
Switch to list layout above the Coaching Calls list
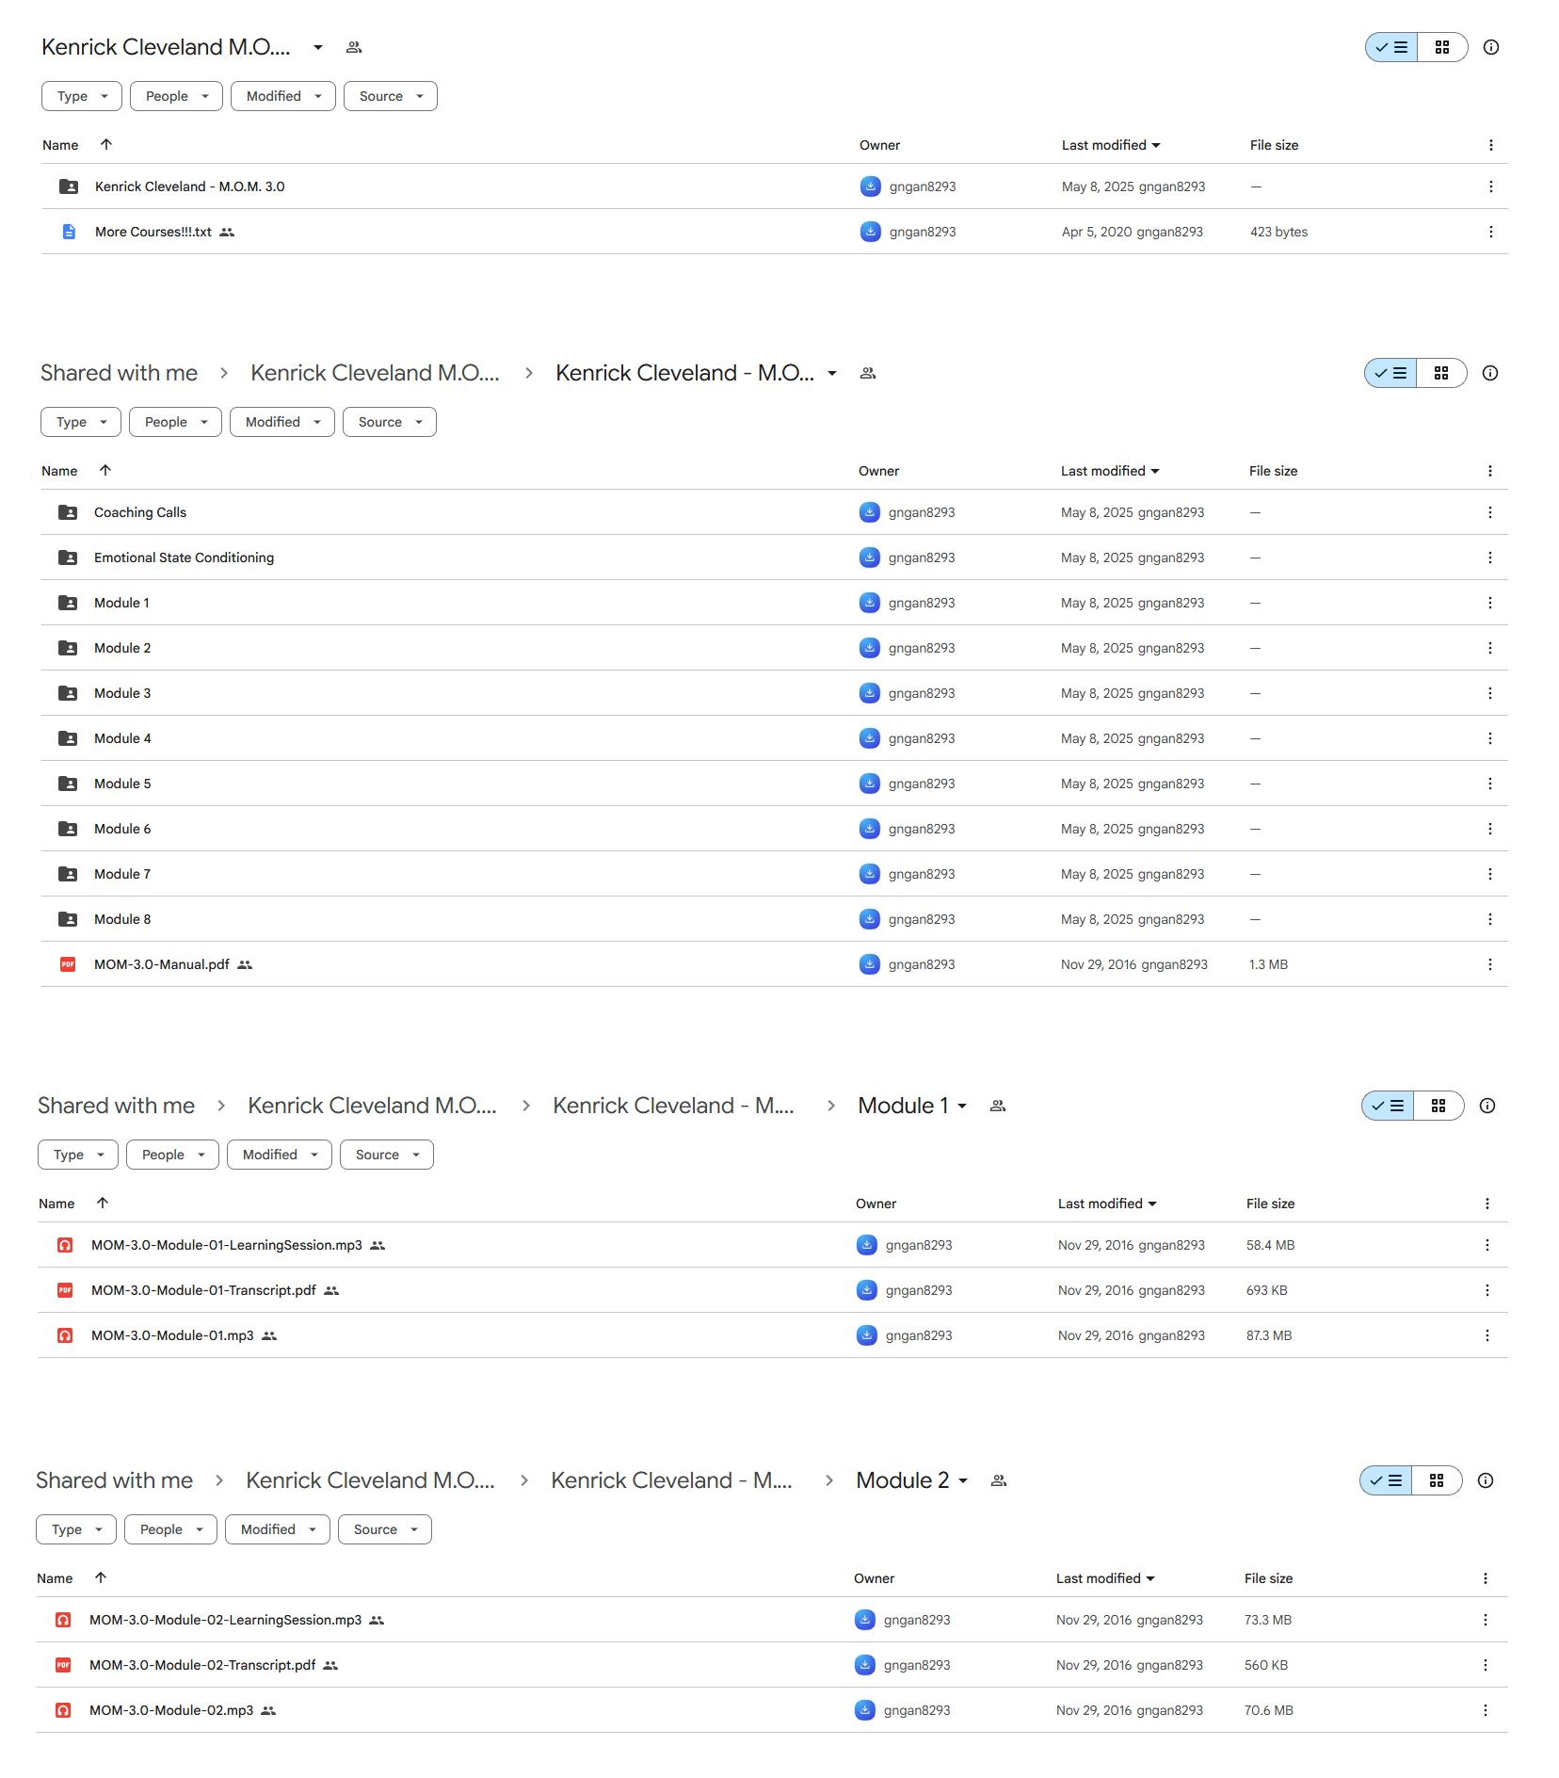pos(1390,373)
